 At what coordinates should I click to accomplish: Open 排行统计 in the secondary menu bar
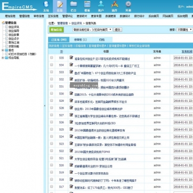(139, 16)
